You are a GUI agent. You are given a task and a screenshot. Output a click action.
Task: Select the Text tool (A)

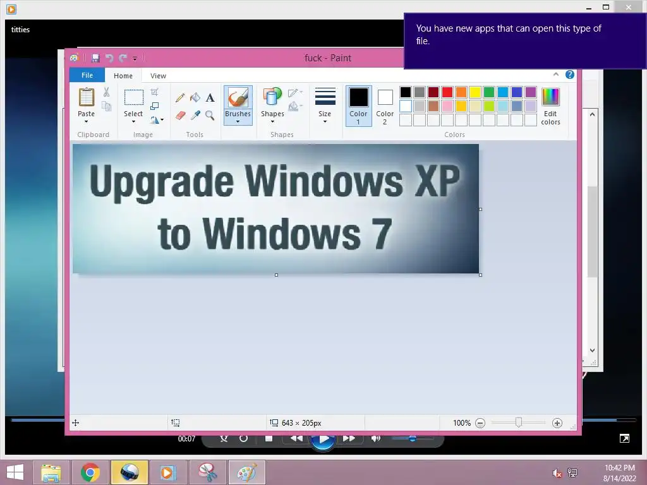click(210, 98)
